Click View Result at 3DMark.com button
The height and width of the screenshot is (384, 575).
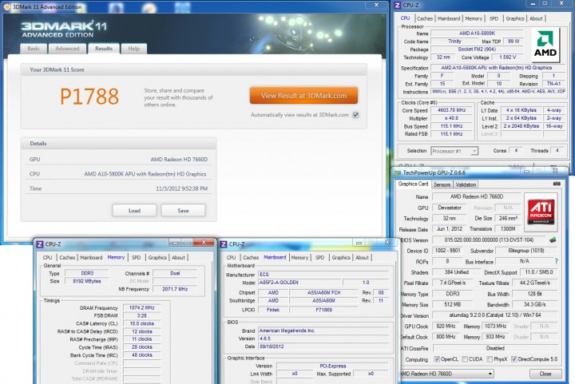pyautogui.click(x=303, y=96)
